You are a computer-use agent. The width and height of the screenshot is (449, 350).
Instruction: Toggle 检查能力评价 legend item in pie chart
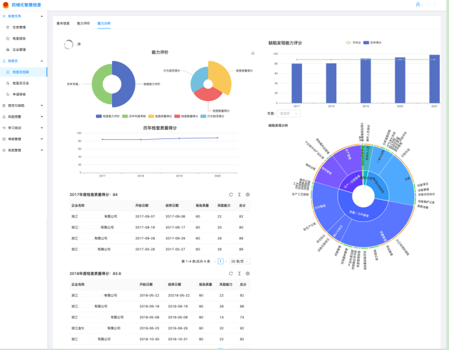point(109,116)
